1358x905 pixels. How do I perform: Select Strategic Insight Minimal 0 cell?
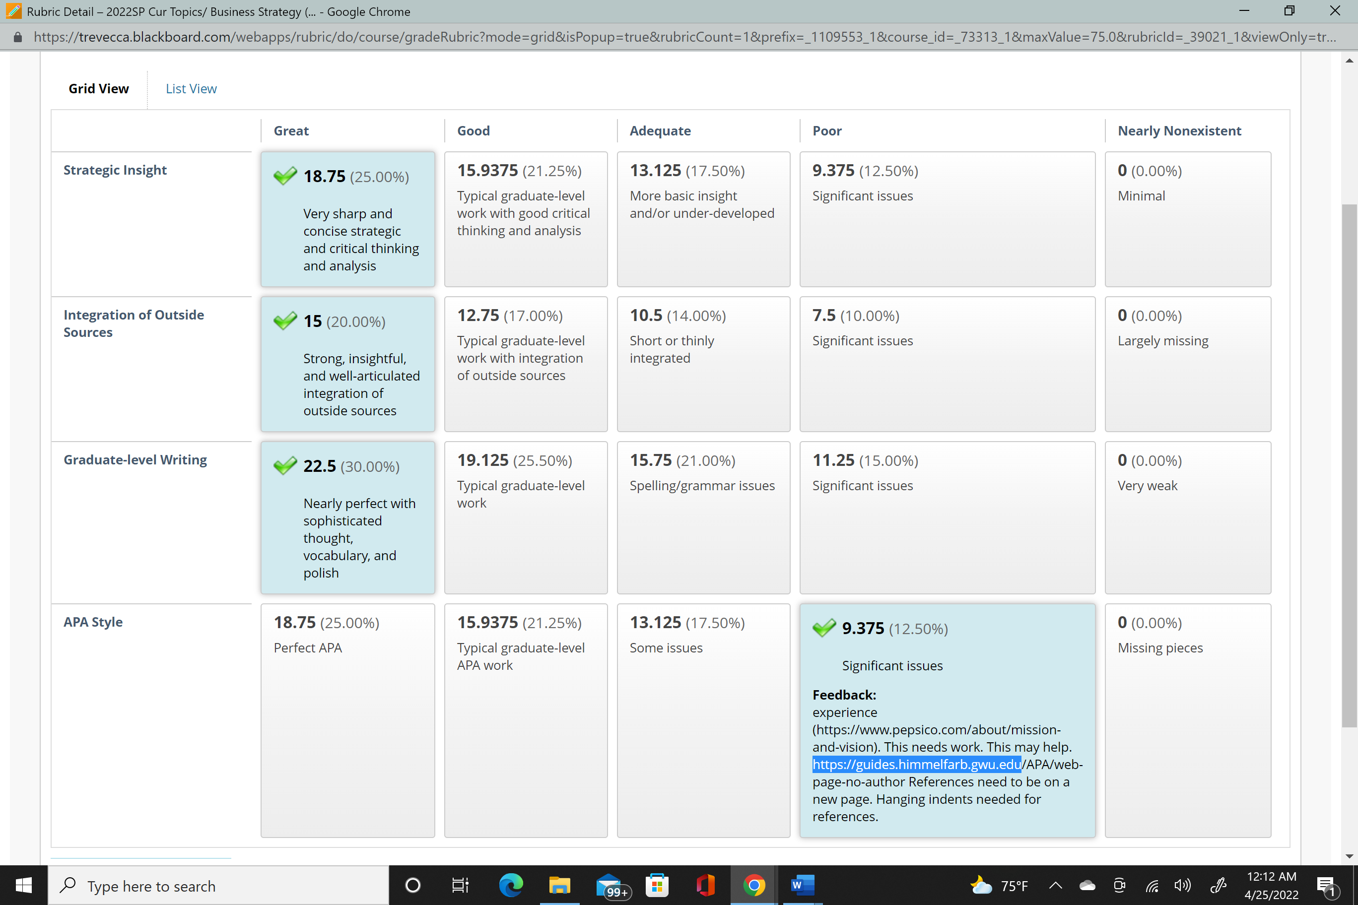point(1188,219)
